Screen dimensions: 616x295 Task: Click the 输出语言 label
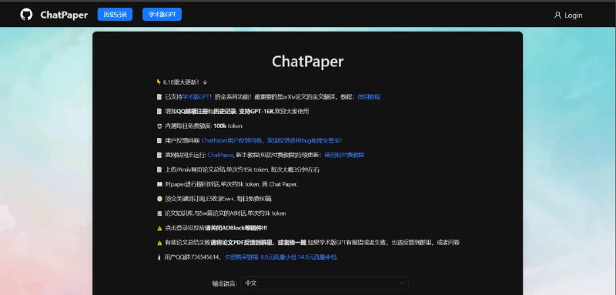pyautogui.click(x=225, y=283)
